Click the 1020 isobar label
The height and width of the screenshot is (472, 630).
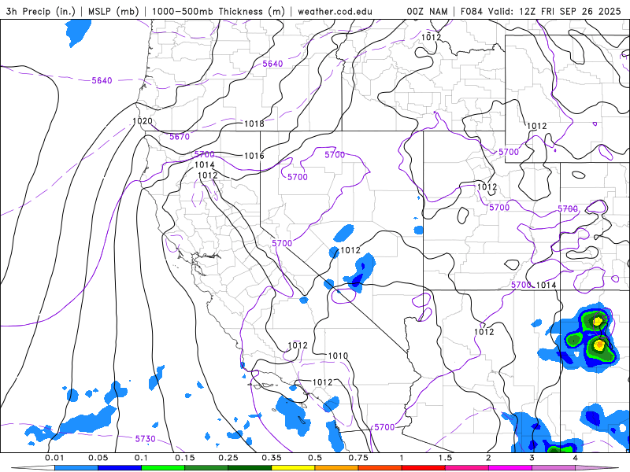click(x=143, y=121)
